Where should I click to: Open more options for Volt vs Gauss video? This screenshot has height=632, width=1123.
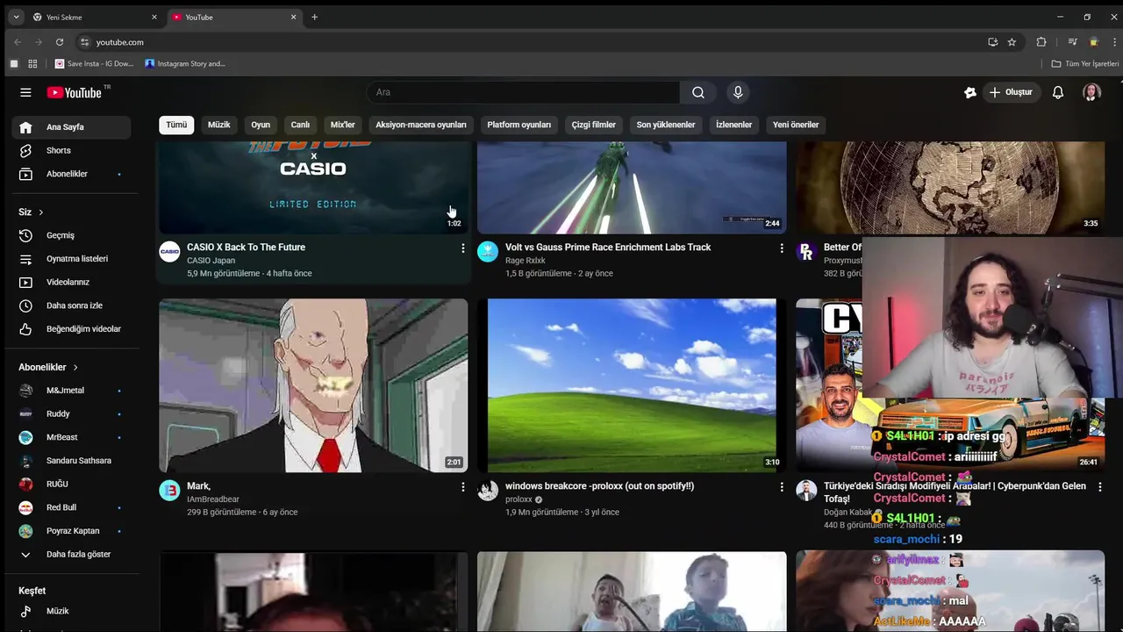(782, 248)
